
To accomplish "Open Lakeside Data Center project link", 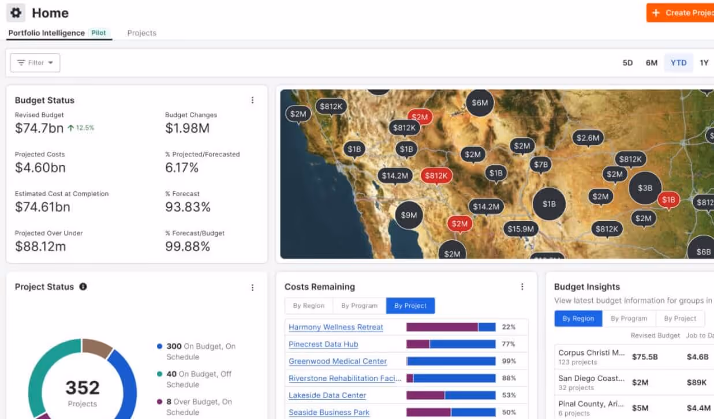I will point(327,395).
